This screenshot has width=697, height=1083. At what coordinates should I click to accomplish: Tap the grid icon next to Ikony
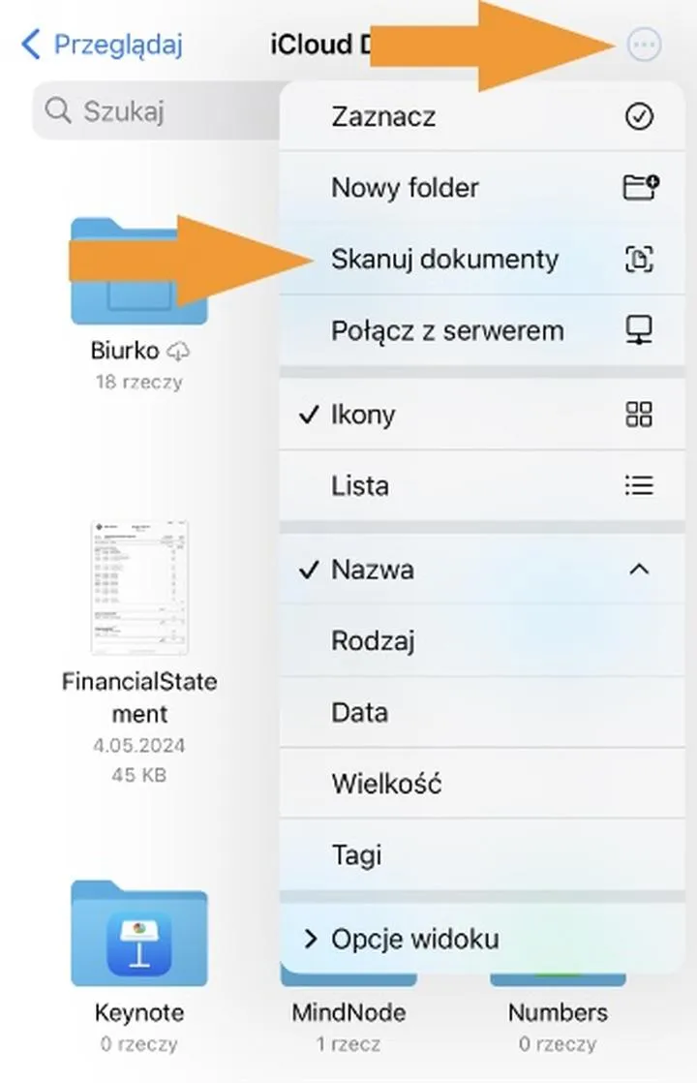tap(638, 415)
